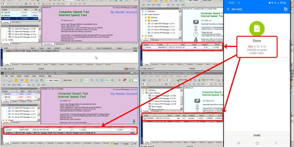The image size is (294, 147).
Task: Select eurusd trade row in AdmiralMarkets terminal
Action: [x=70, y=130]
